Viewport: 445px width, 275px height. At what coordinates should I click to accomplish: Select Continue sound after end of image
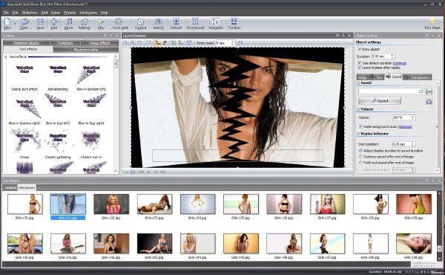pos(360,157)
